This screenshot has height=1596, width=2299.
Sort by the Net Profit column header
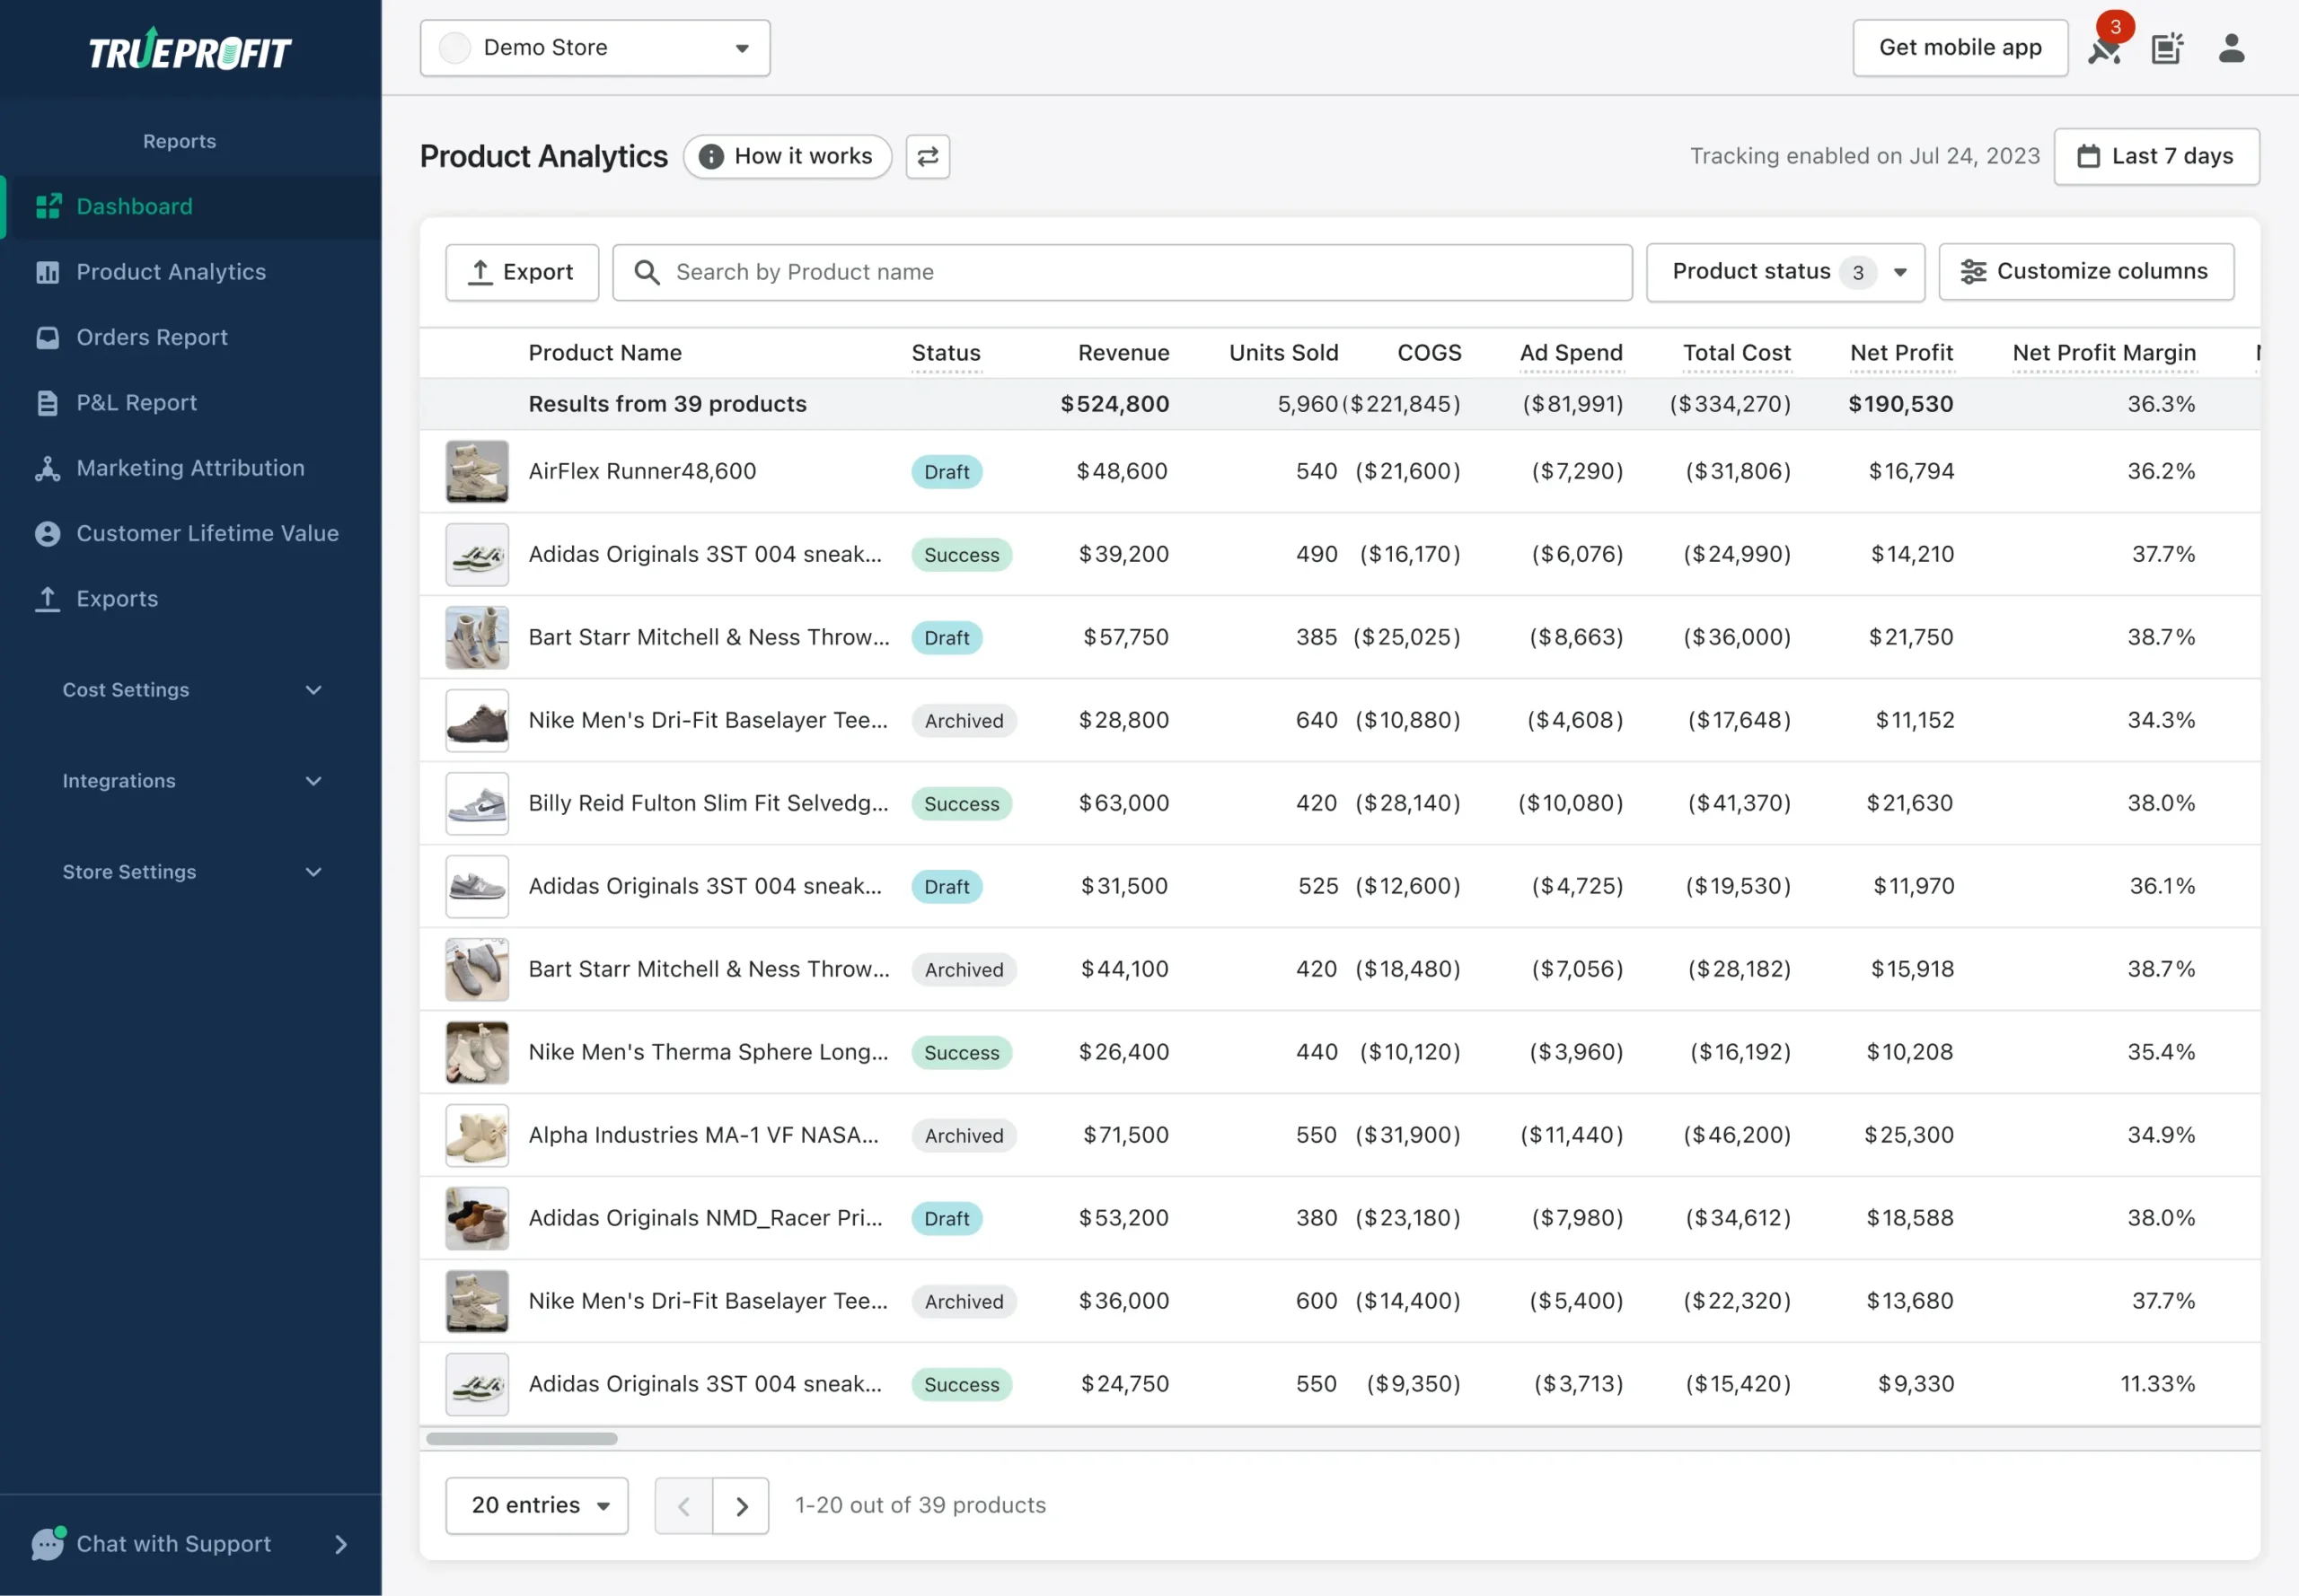coord(1901,353)
